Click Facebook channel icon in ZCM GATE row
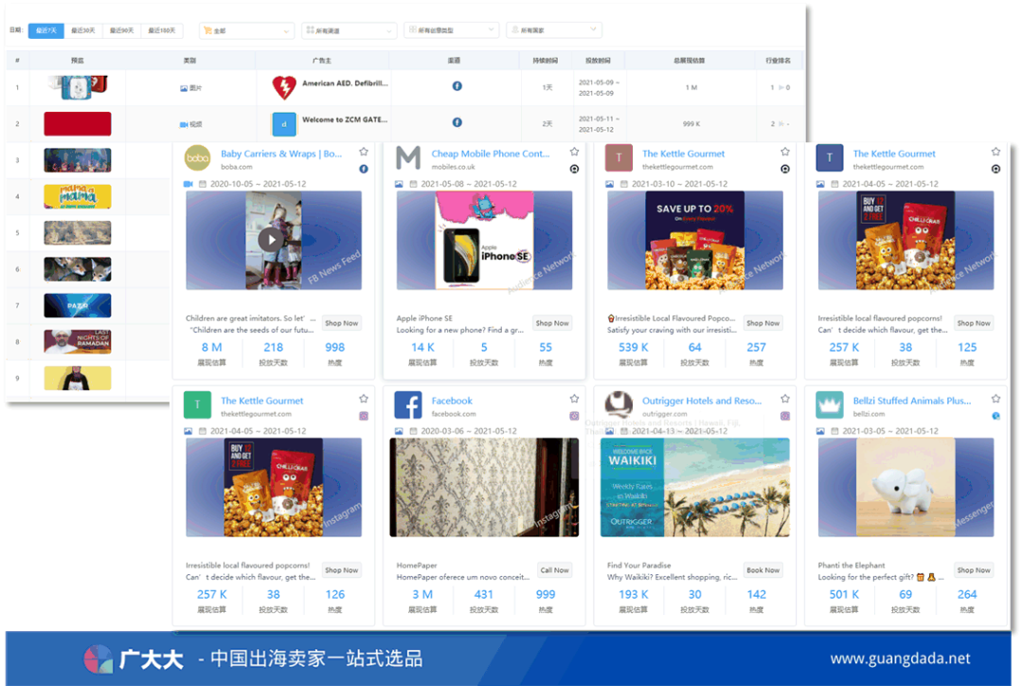Image resolution: width=1023 pixels, height=686 pixels. click(x=458, y=122)
